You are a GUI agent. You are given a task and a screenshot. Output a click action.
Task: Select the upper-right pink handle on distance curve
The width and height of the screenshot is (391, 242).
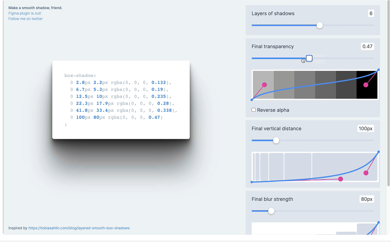click(366, 173)
